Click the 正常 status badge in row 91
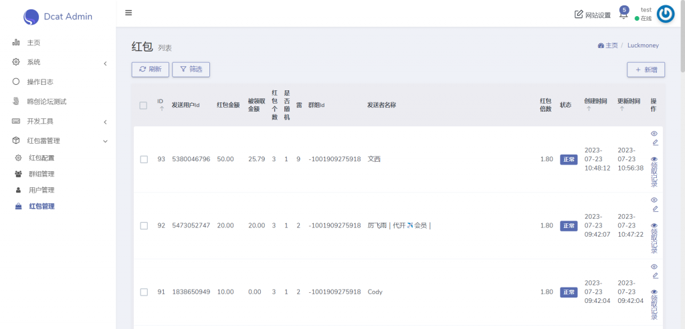The image size is (685, 329). point(569,292)
